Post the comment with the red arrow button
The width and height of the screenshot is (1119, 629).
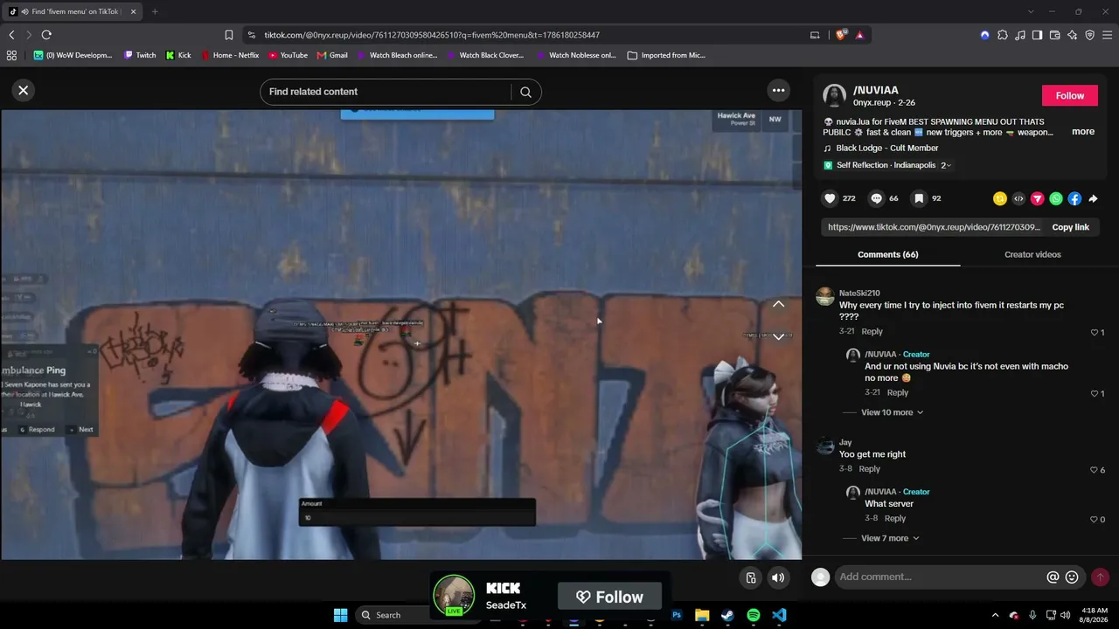pos(1100,577)
